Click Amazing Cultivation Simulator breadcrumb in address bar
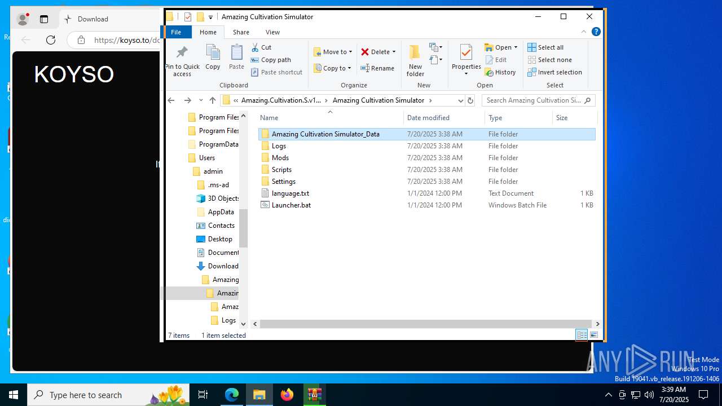Image resolution: width=722 pixels, height=406 pixels. pos(378,100)
